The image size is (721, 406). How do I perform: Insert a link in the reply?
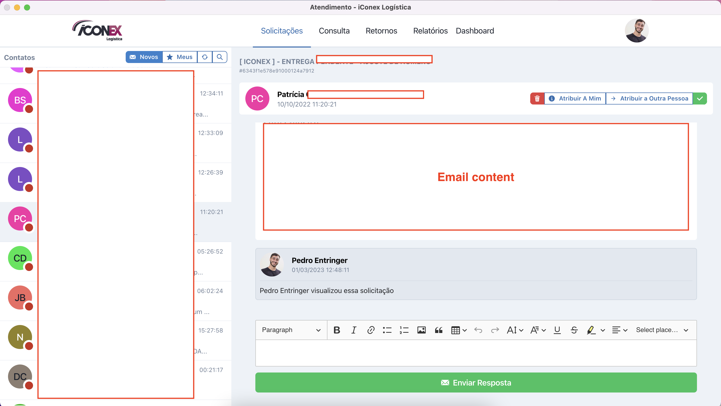[371, 330]
